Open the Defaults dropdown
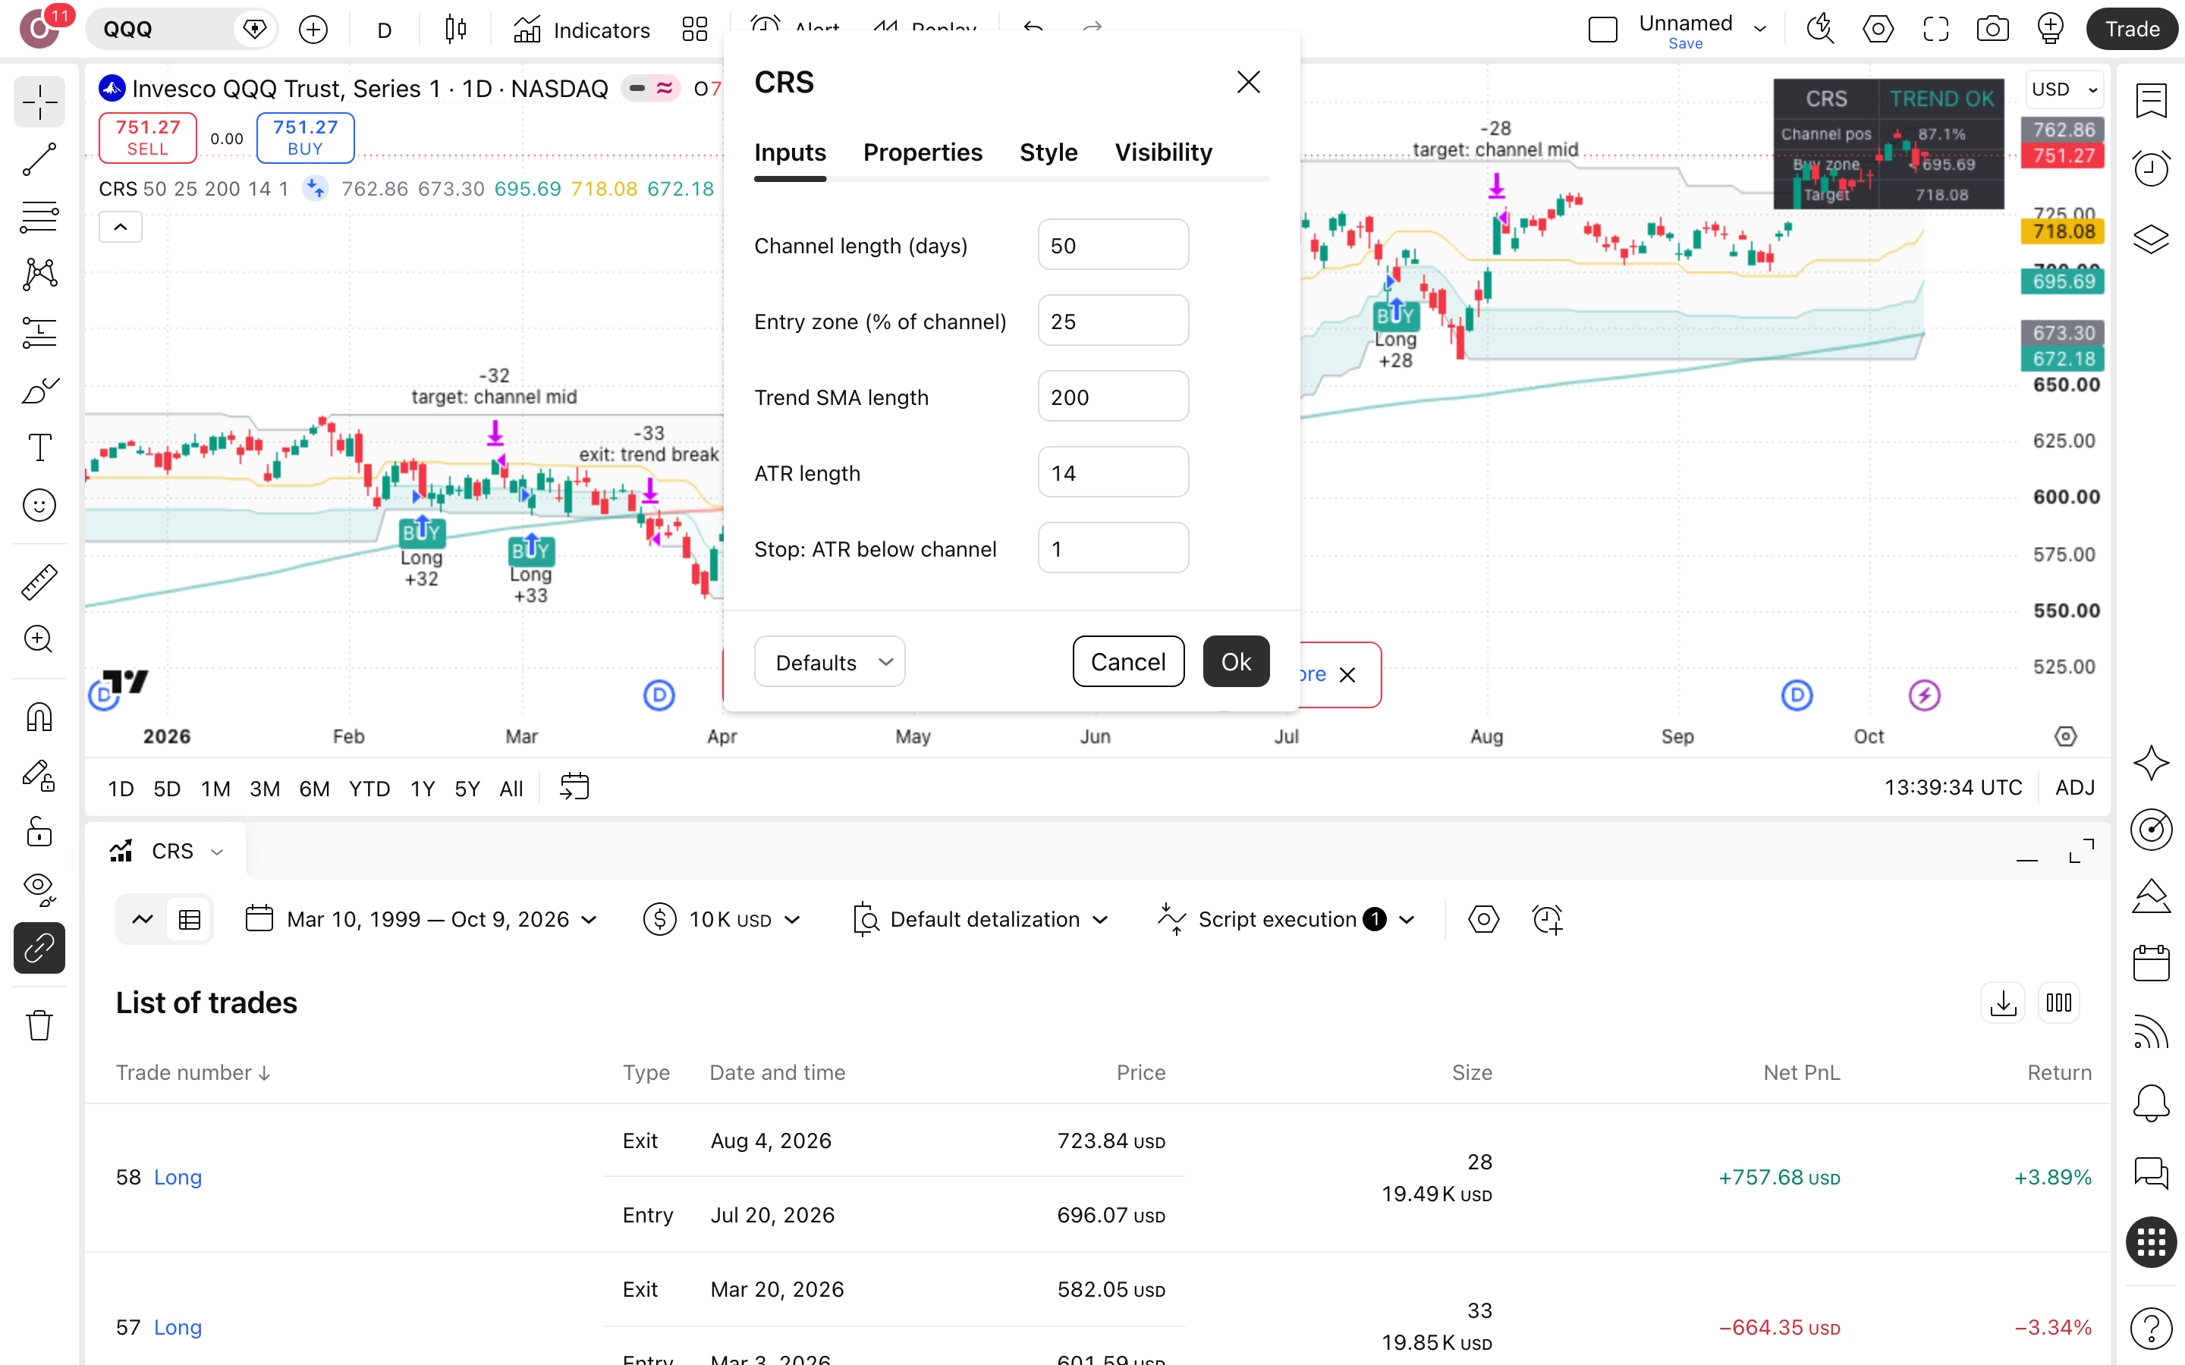 click(828, 662)
